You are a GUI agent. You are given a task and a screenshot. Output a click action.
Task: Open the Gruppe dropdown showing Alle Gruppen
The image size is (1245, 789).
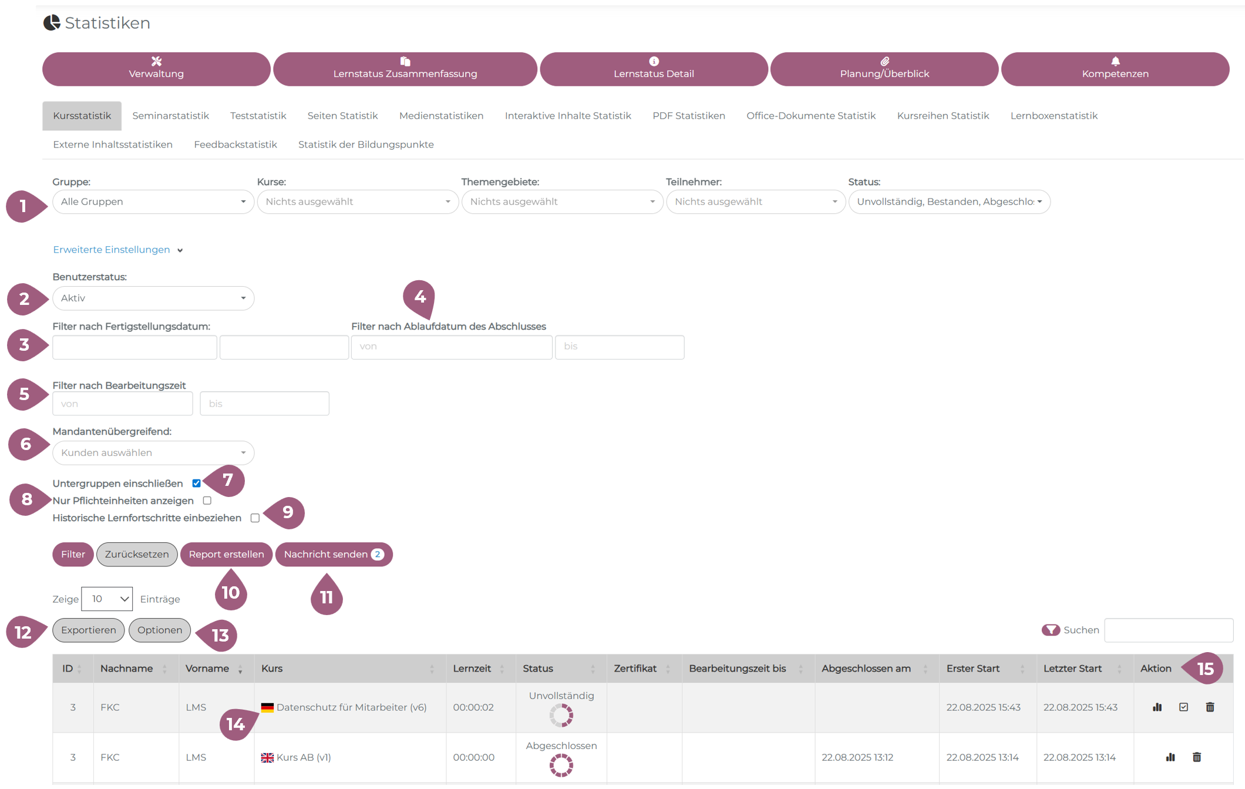(153, 202)
